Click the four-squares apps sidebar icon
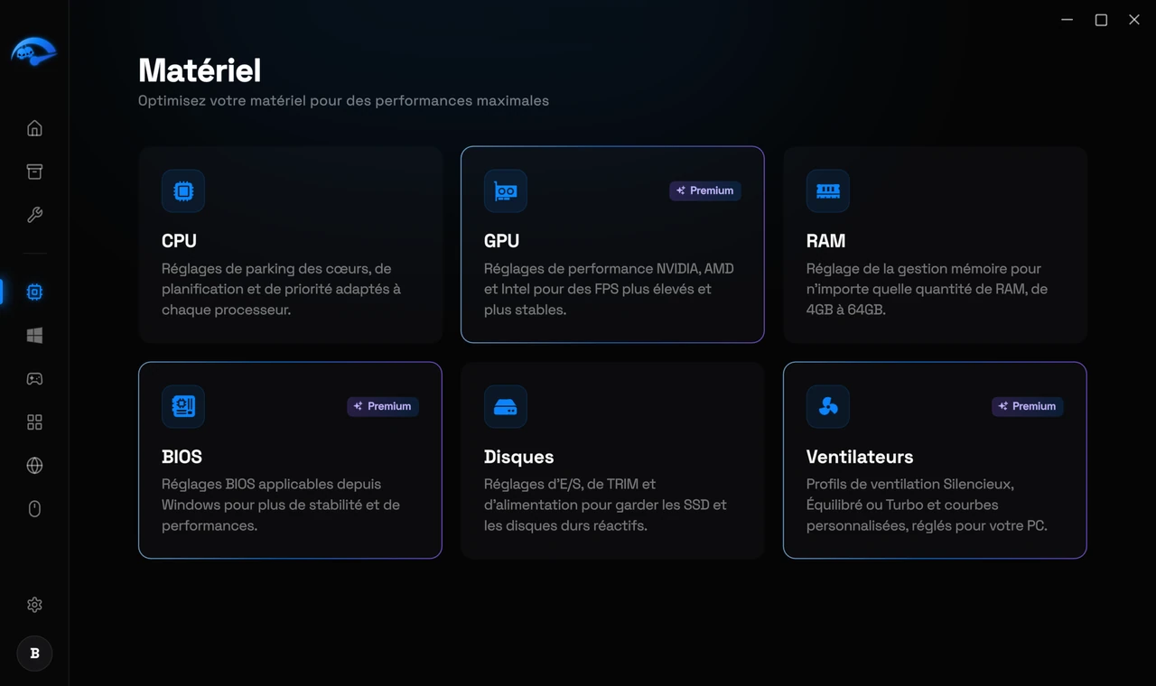Screen dimensions: 1156x686 point(34,422)
